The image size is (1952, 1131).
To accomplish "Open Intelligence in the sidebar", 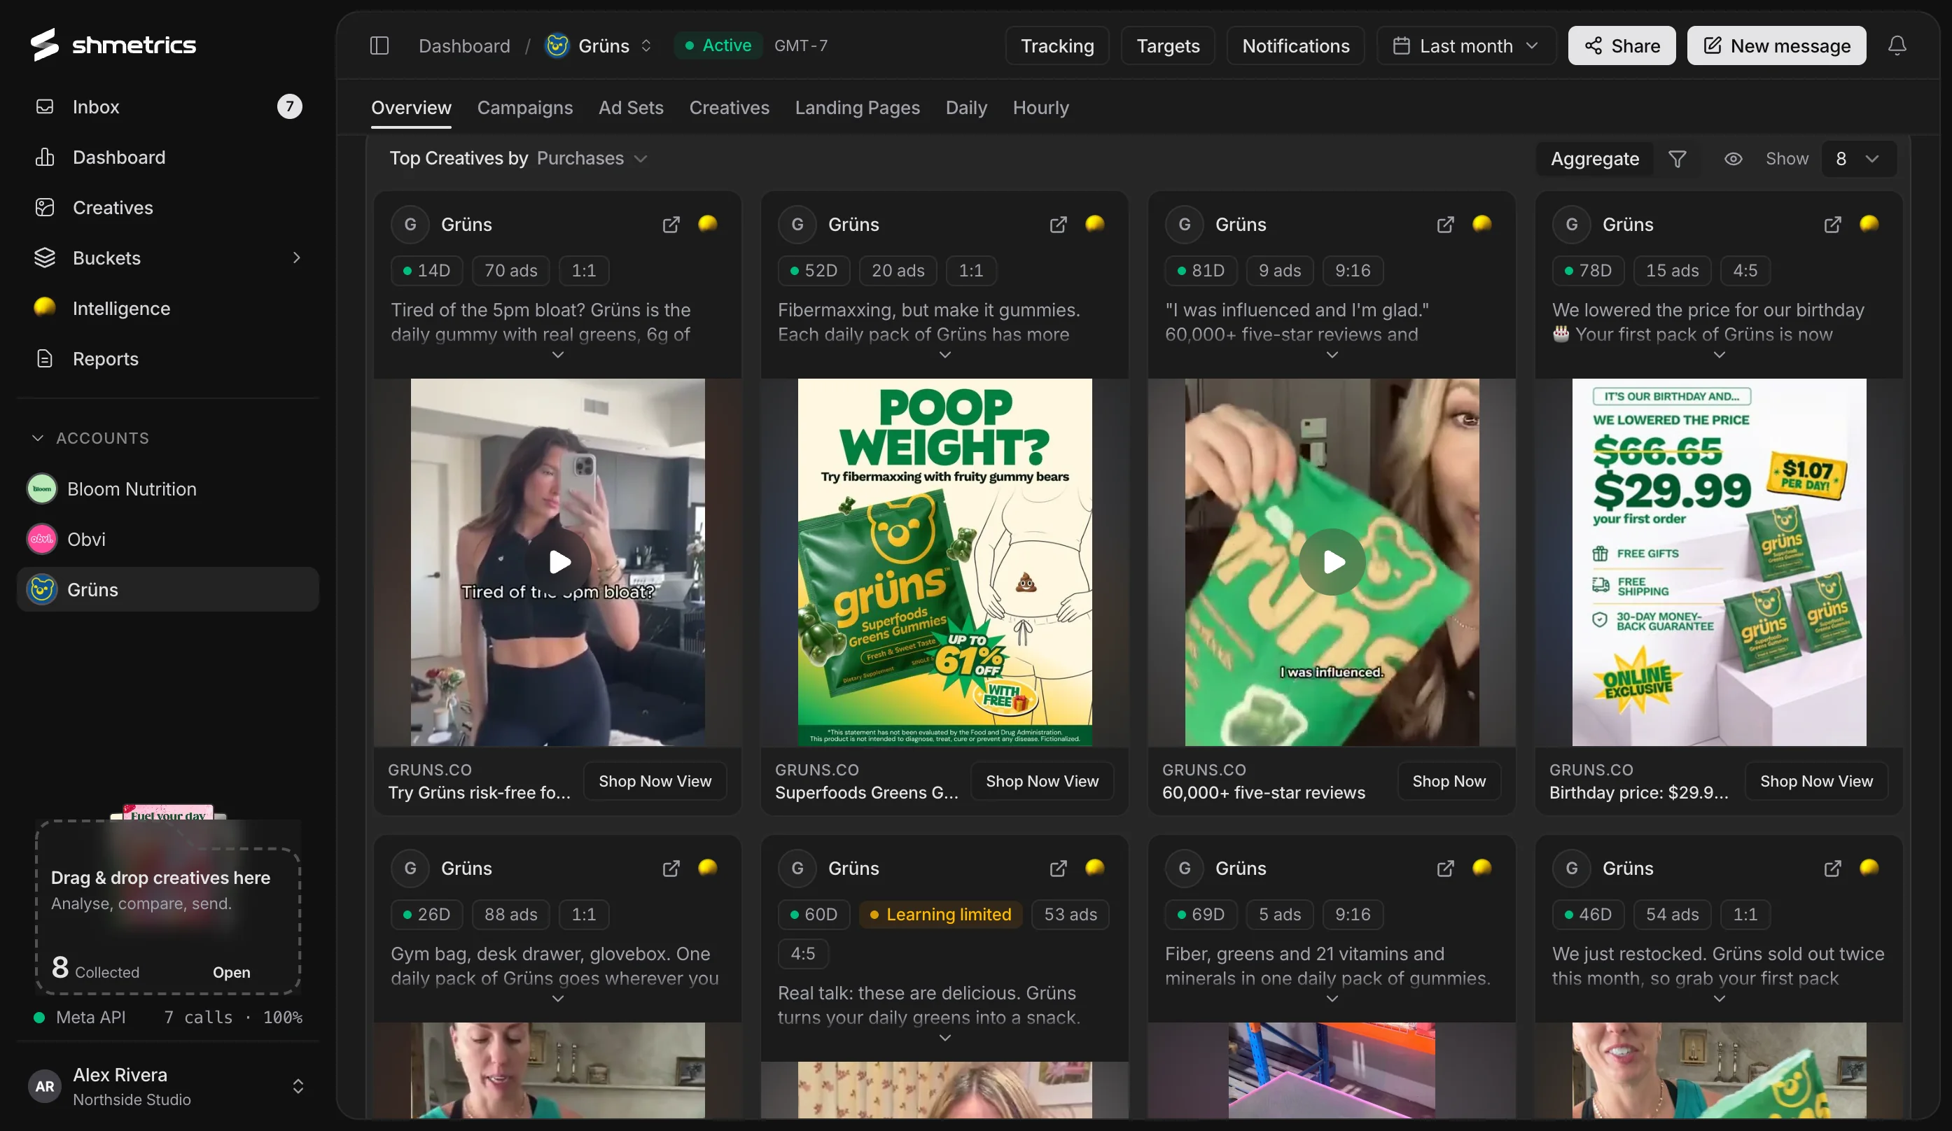I will coord(167,308).
